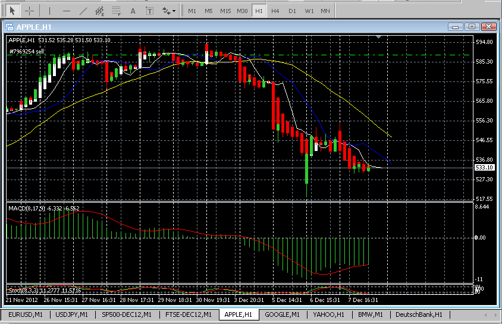Select the APPLE,H1 tab
This screenshot has height=324, width=502.
pyautogui.click(x=239, y=314)
